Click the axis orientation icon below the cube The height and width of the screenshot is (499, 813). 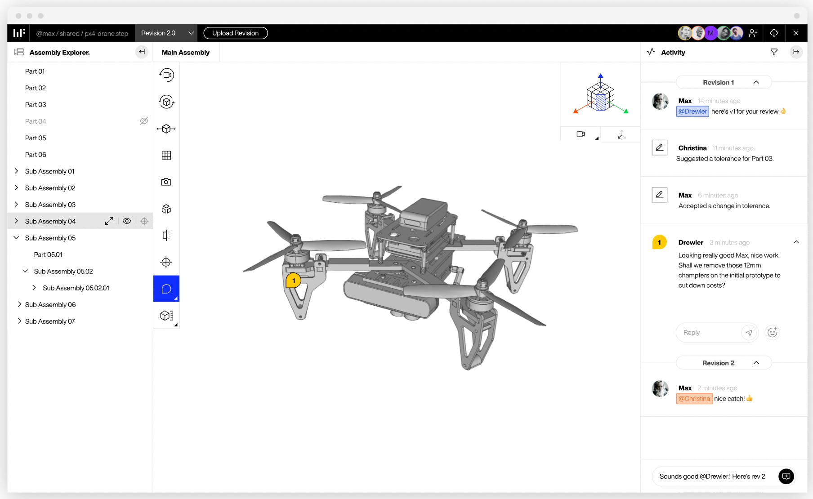click(621, 134)
